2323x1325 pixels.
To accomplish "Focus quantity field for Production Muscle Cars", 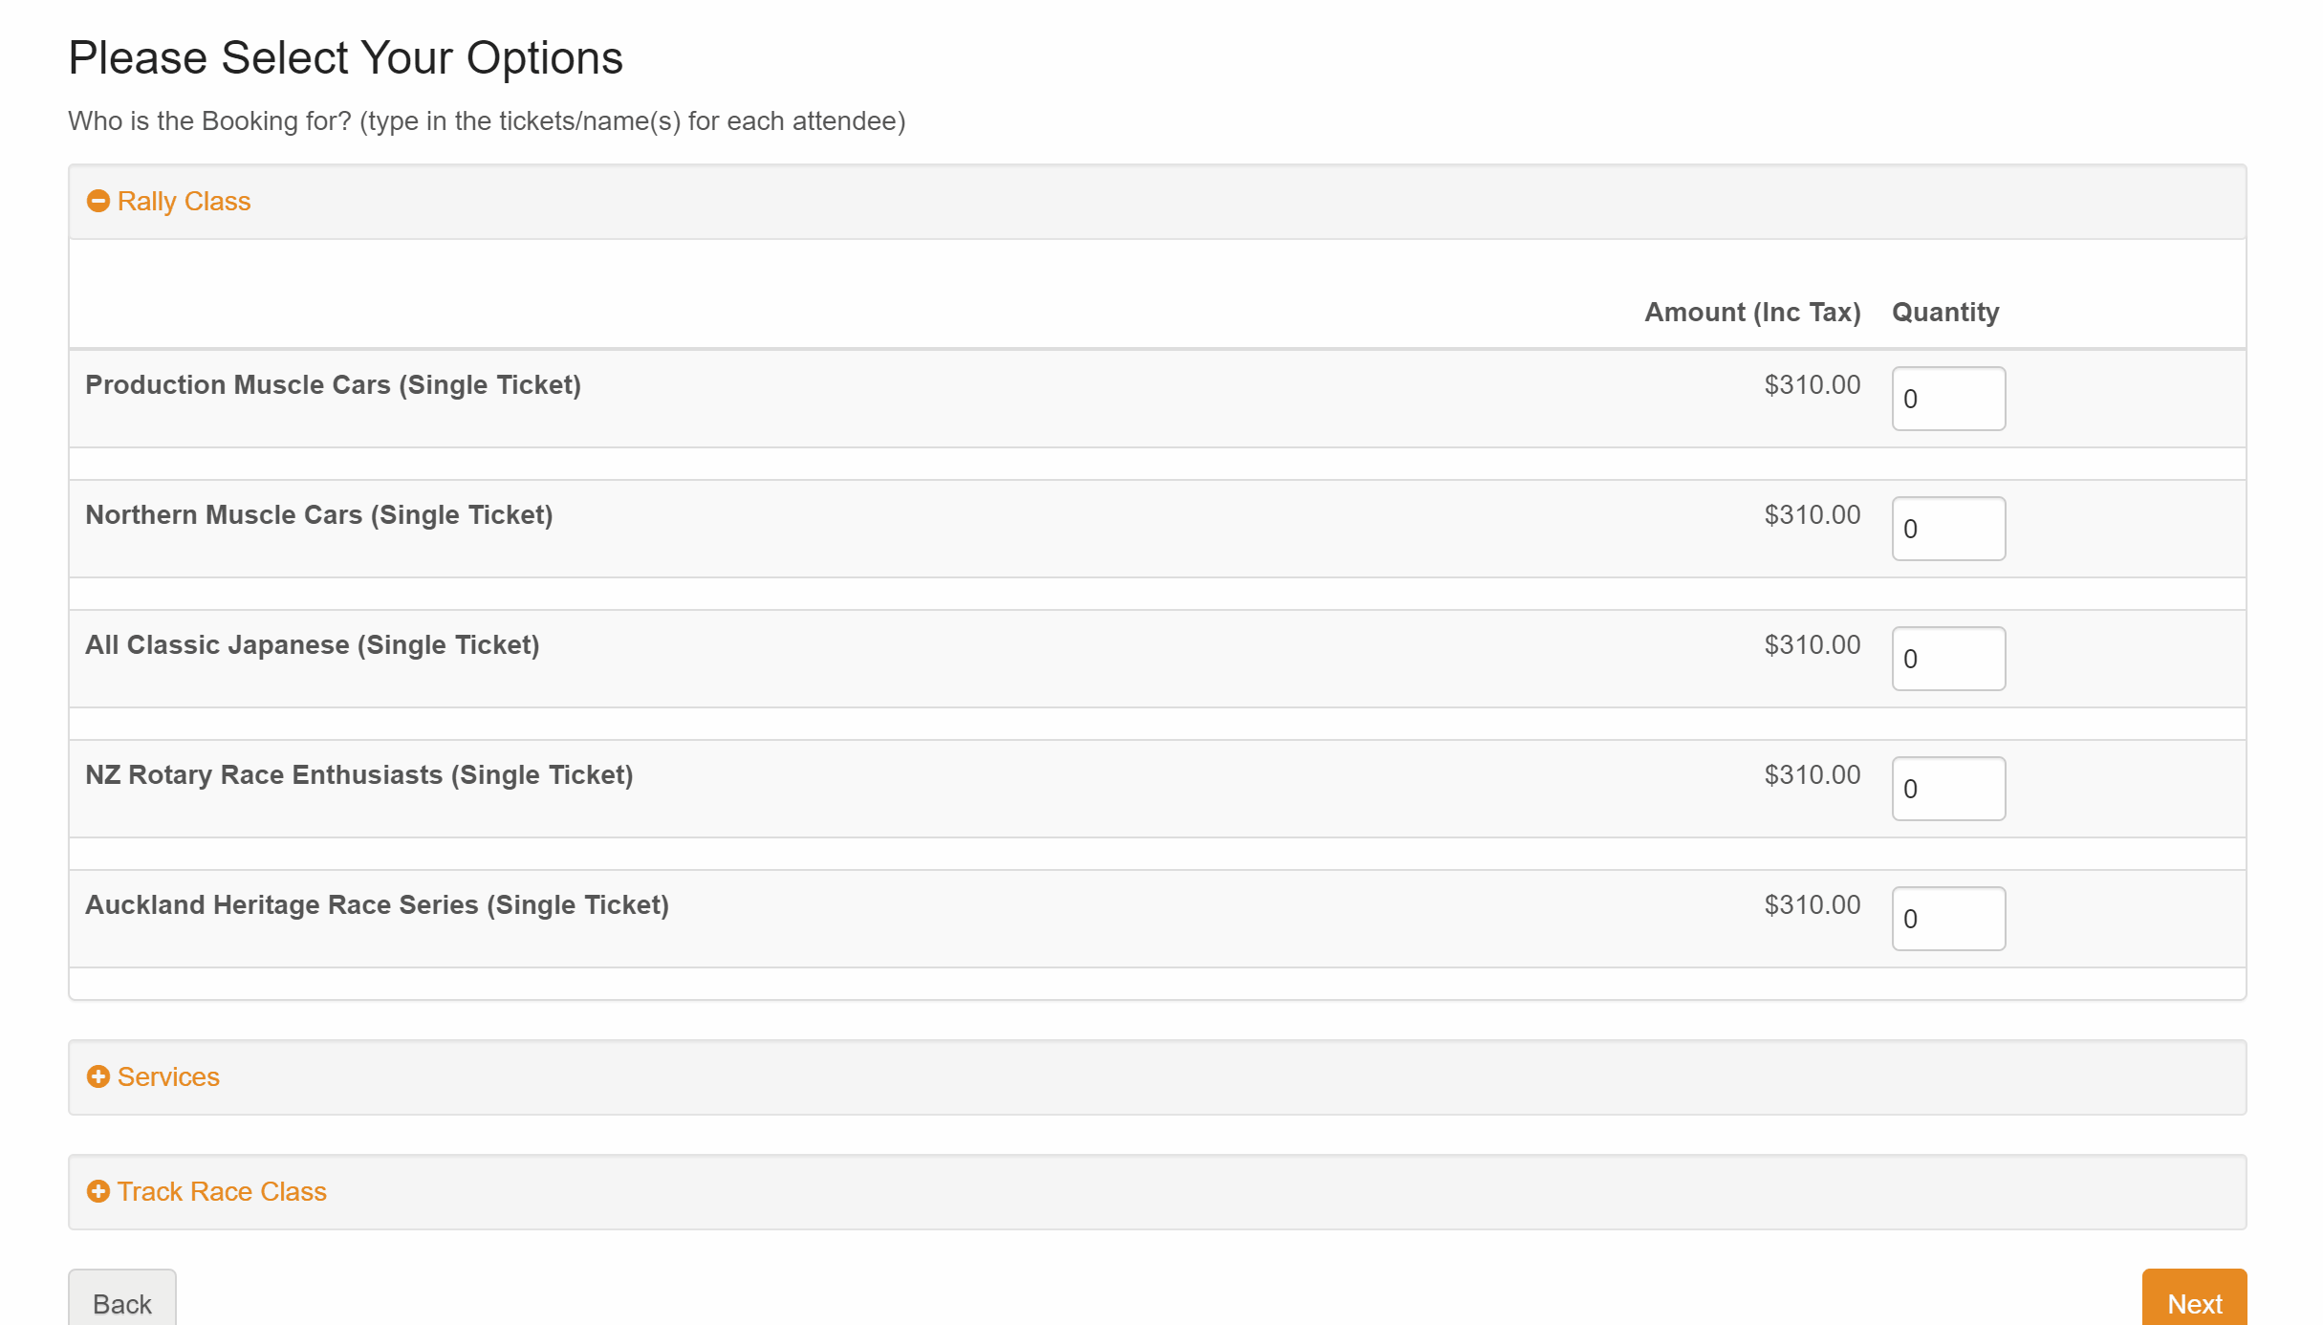I will point(1947,399).
